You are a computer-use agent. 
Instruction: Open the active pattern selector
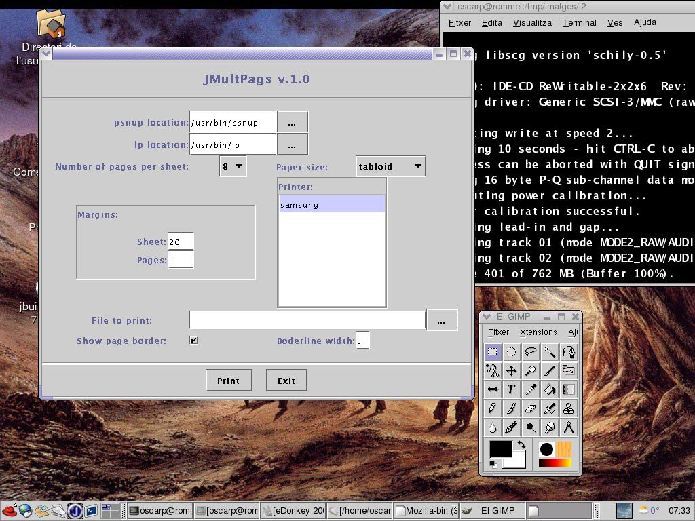pos(564,449)
